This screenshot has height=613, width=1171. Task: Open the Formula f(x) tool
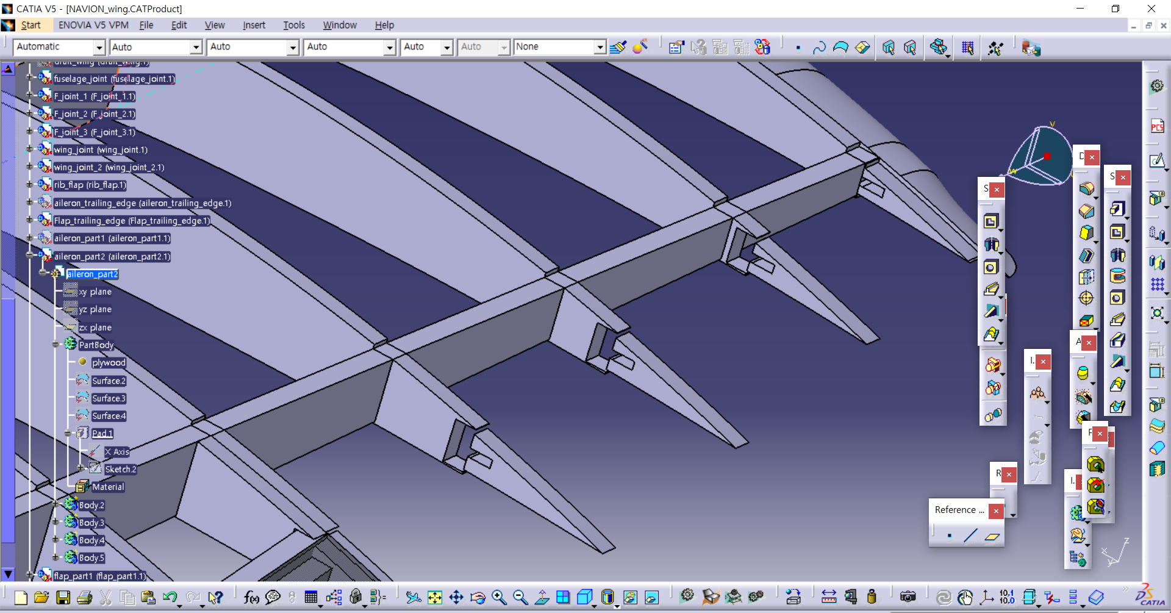(x=251, y=597)
